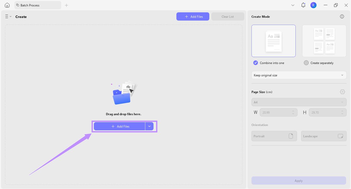Viewport: 351px width, 189px height.
Task: Click the Clear List button
Action: [x=228, y=16]
